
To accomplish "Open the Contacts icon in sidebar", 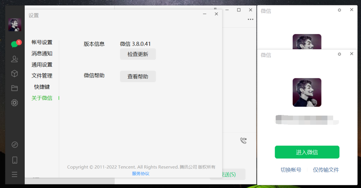I will 14,59.
